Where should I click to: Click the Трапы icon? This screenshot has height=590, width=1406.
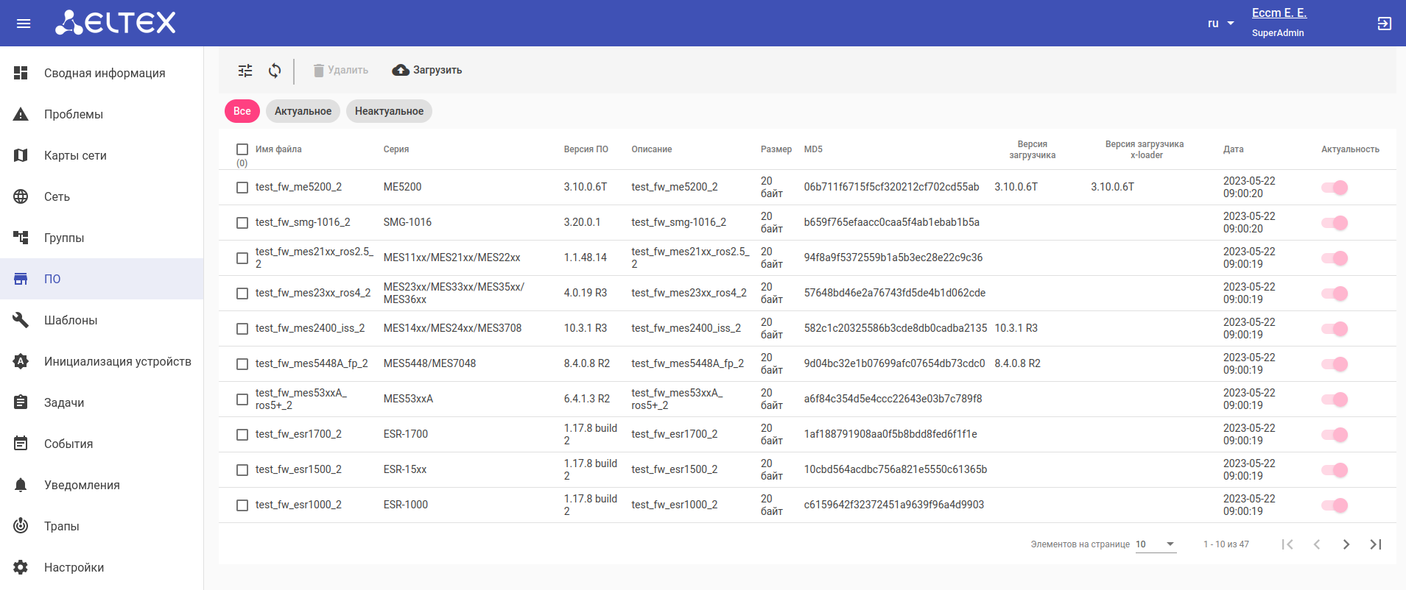point(21,526)
